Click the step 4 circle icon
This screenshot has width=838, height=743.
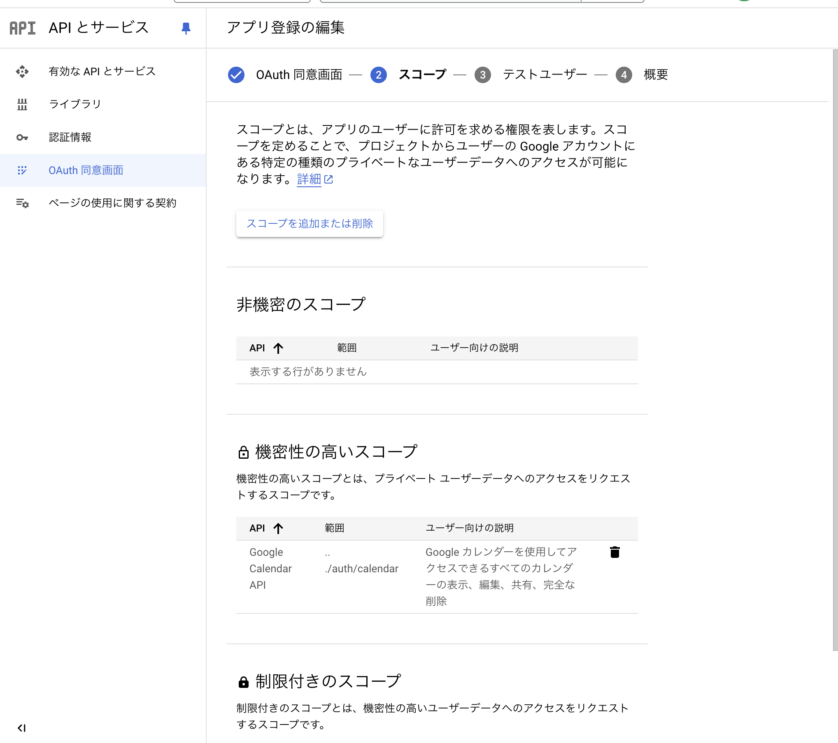pos(624,75)
